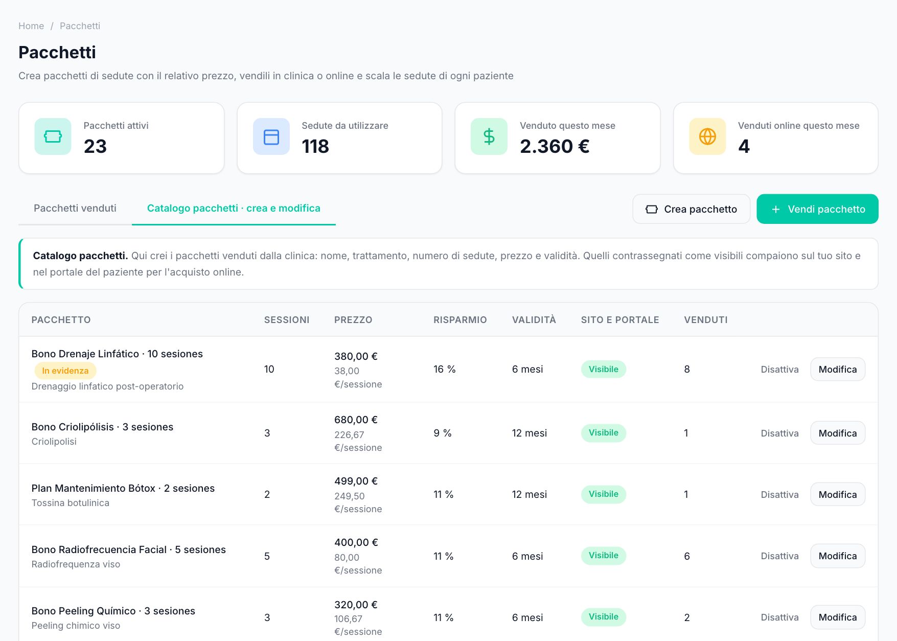Click the PREZZO column header
The image size is (897, 641).
(353, 319)
